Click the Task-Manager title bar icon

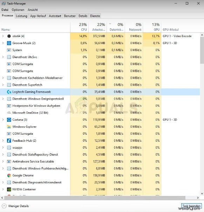(4, 3)
